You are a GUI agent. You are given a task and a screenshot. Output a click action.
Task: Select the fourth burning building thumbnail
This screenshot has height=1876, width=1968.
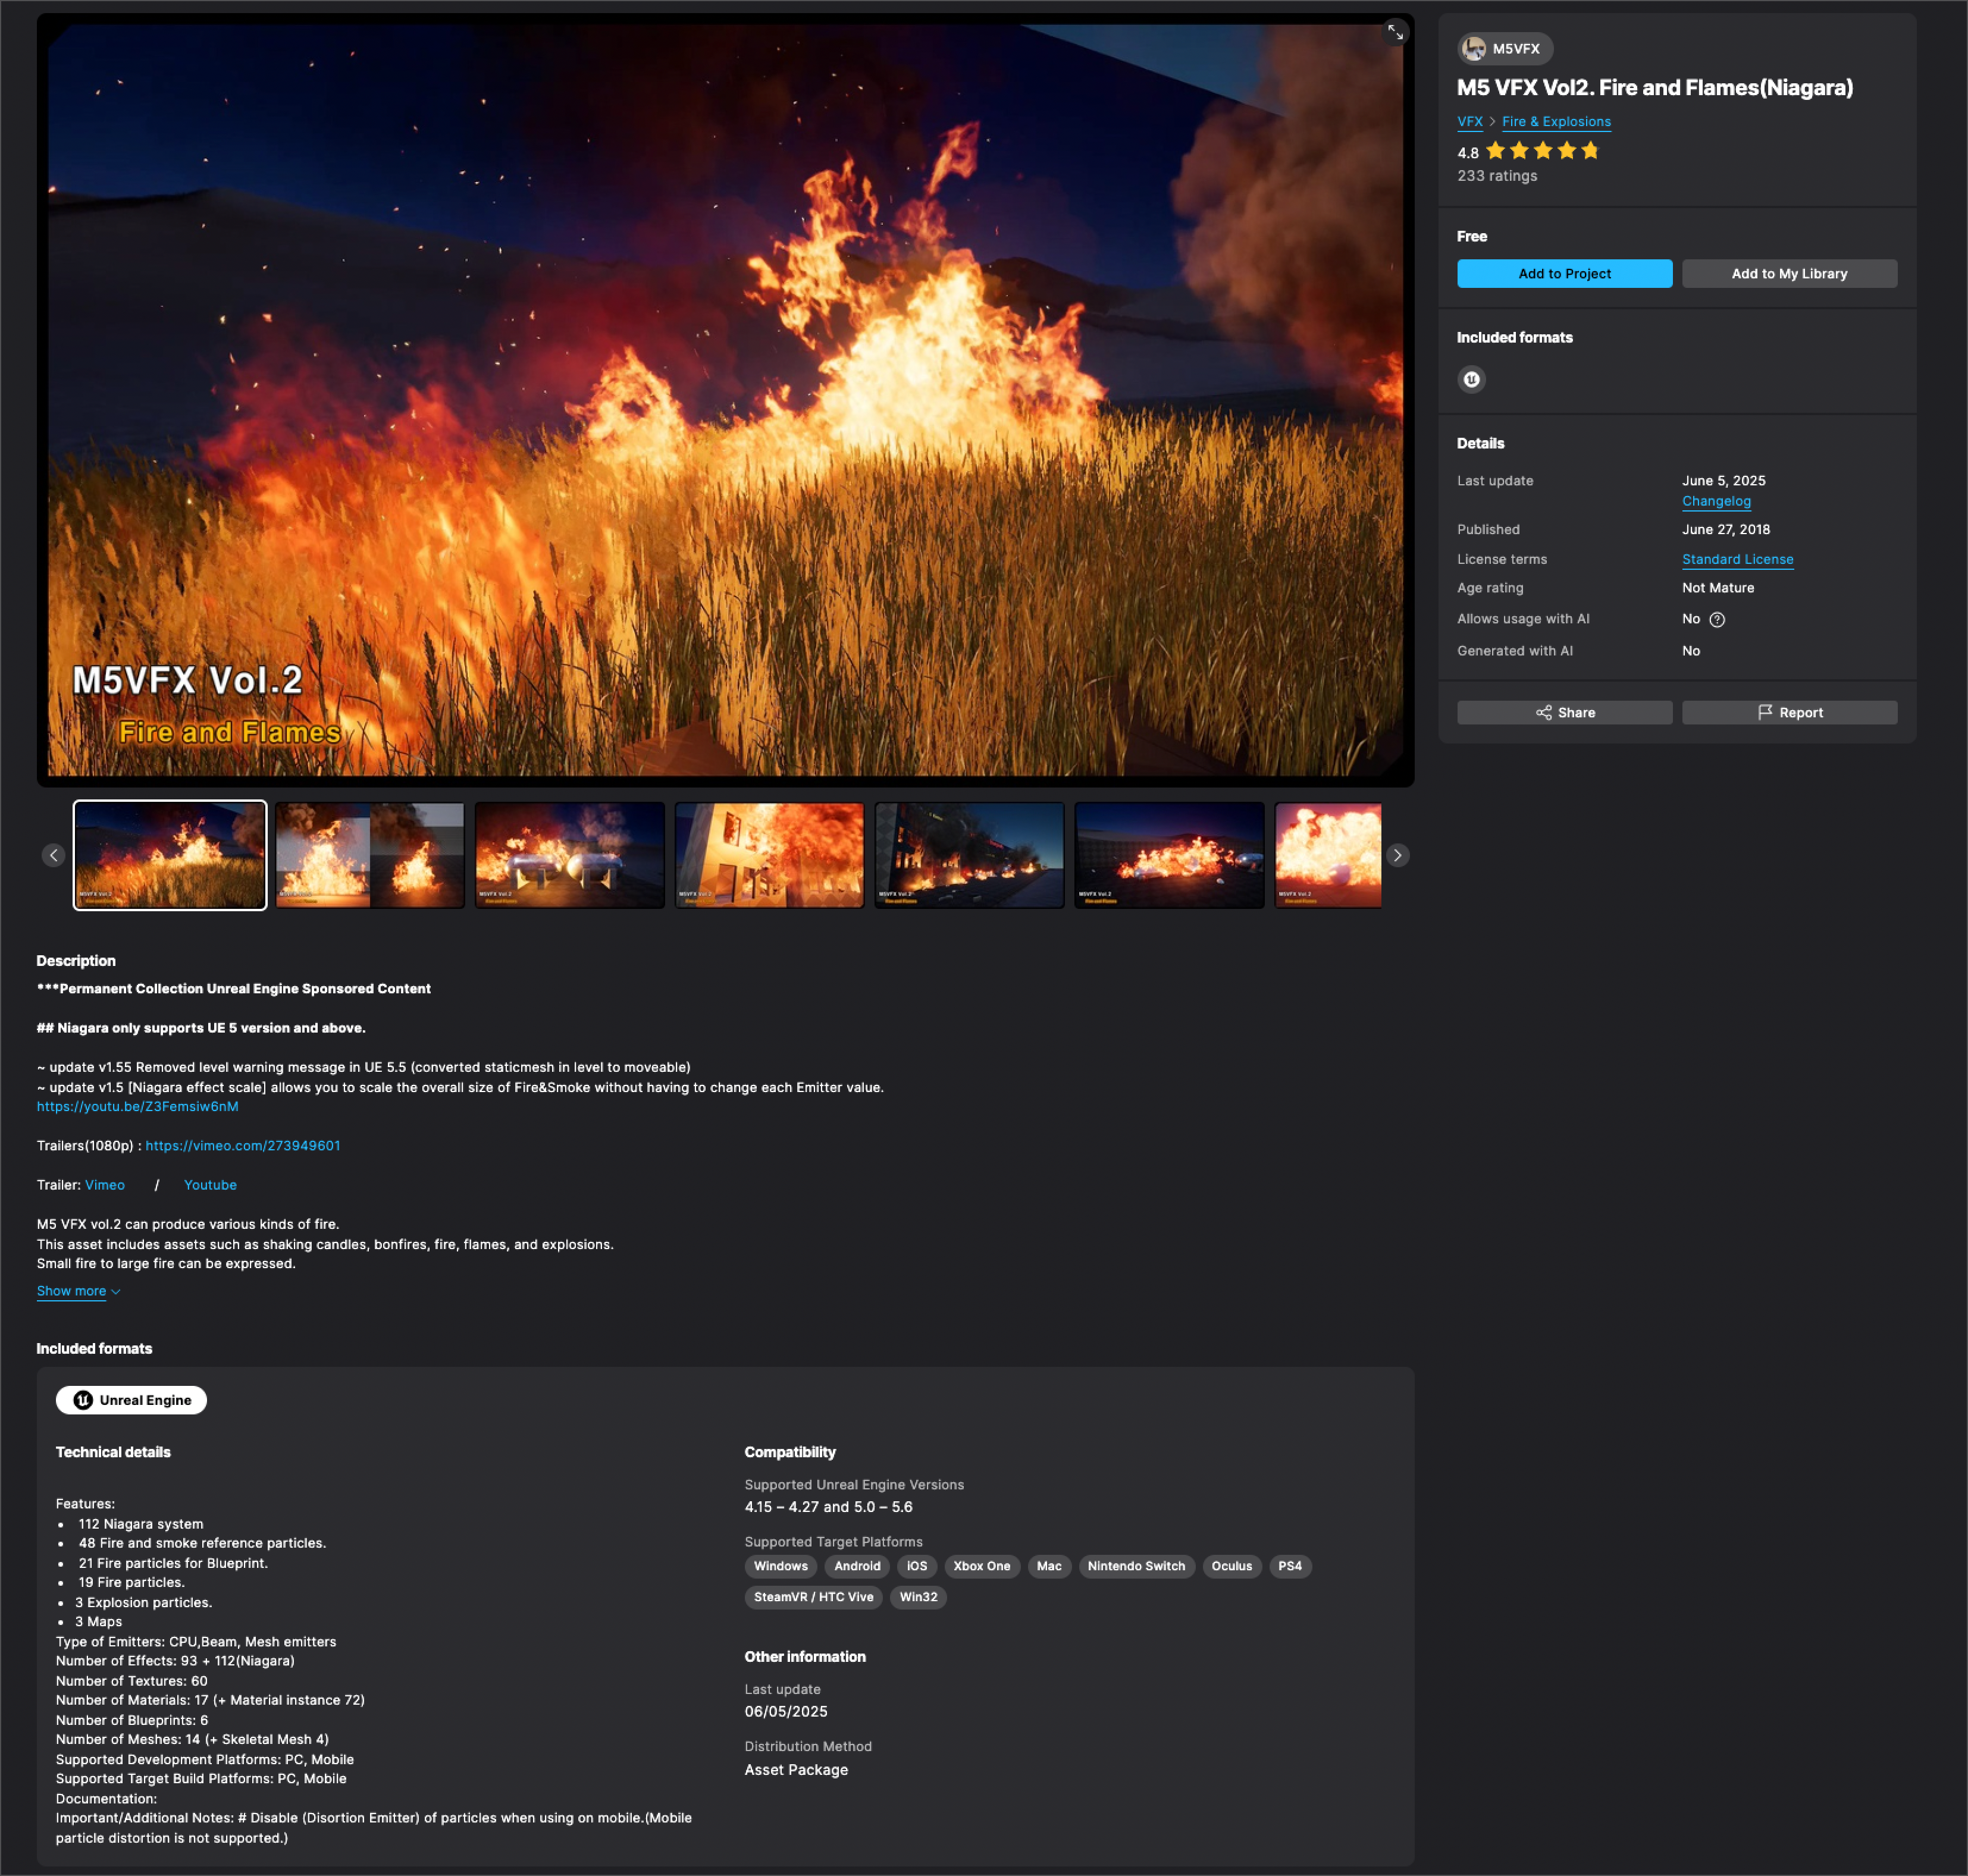(x=770, y=855)
